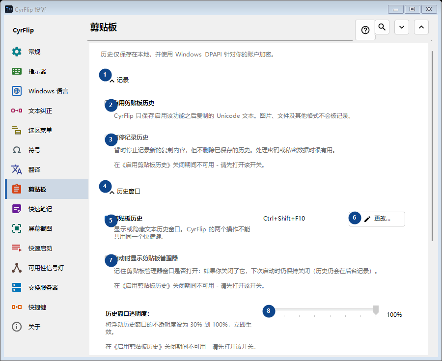Image resolution: width=442 pixels, height=361 pixels.
Task: Click the red 快速启动 icon
Action: click(x=17, y=248)
